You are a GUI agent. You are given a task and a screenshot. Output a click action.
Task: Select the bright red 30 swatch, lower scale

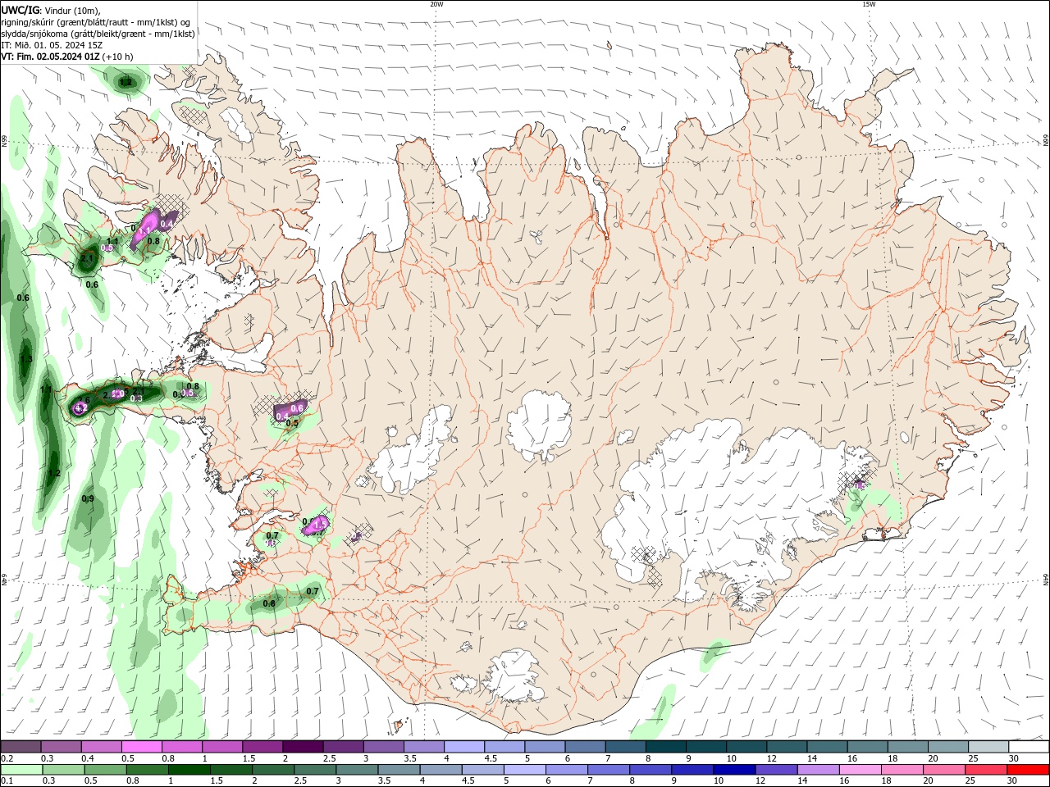point(1029,770)
